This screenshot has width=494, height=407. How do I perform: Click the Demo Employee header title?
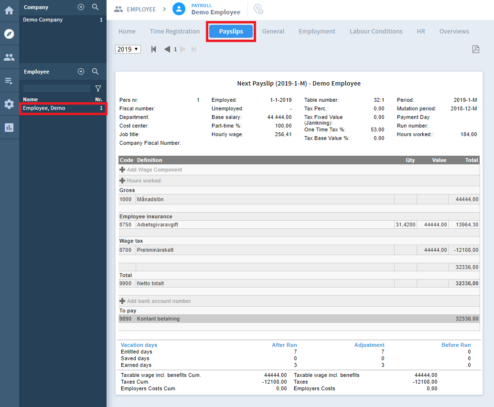click(216, 12)
